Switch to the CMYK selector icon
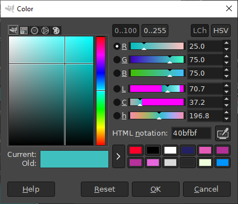The height and width of the screenshot is (204, 238). click(24, 30)
